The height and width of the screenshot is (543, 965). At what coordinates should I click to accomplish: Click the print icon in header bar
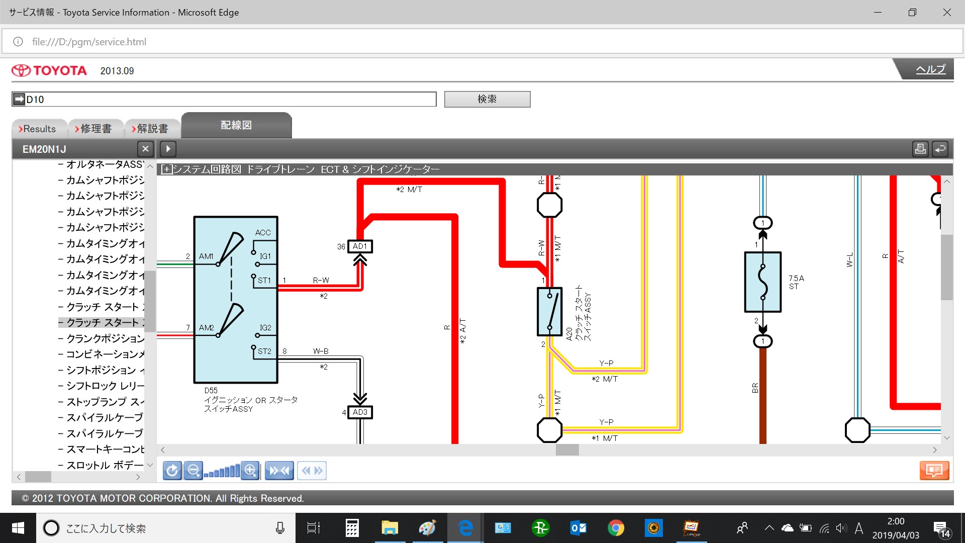920,149
